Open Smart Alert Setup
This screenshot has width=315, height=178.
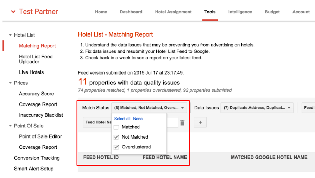point(34,169)
